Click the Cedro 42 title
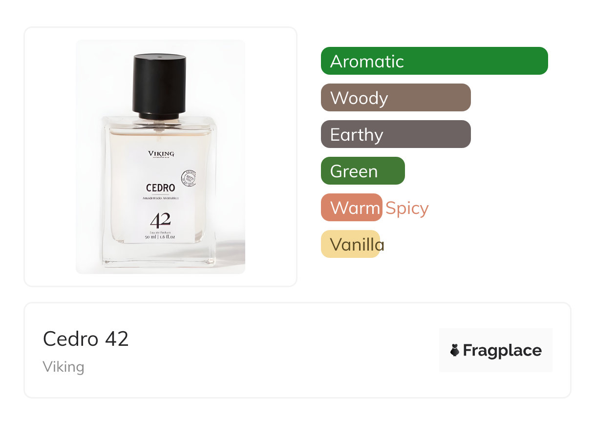Image resolution: width=595 pixels, height=422 pixels. click(x=86, y=338)
